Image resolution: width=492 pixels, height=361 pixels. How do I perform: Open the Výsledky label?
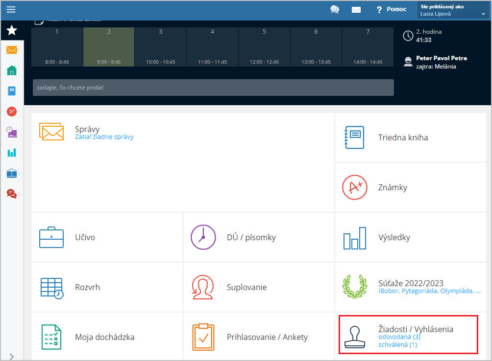[x=394, y=237]
